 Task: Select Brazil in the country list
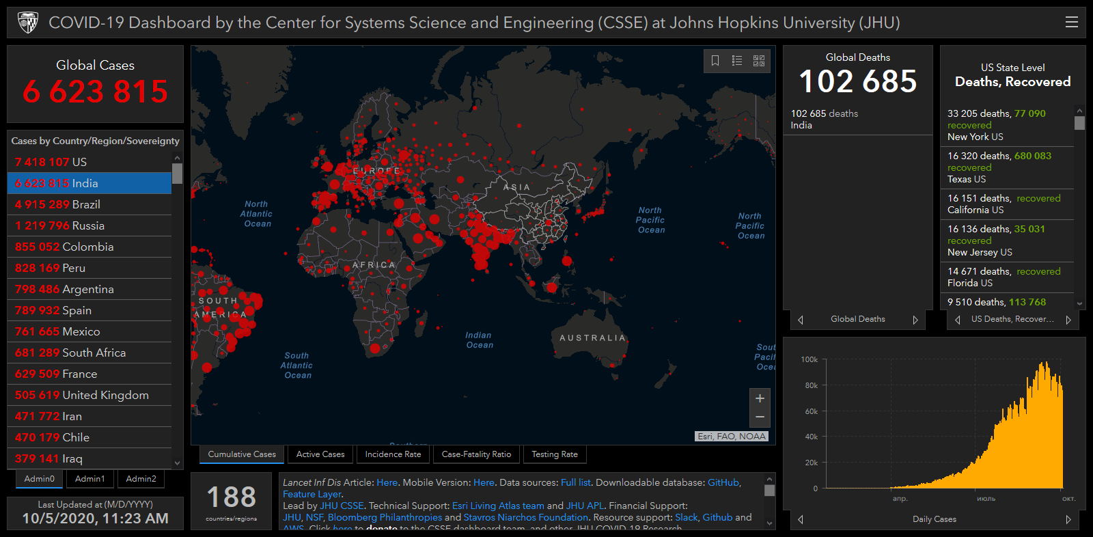pyautogui.click(x=89, y=204)
